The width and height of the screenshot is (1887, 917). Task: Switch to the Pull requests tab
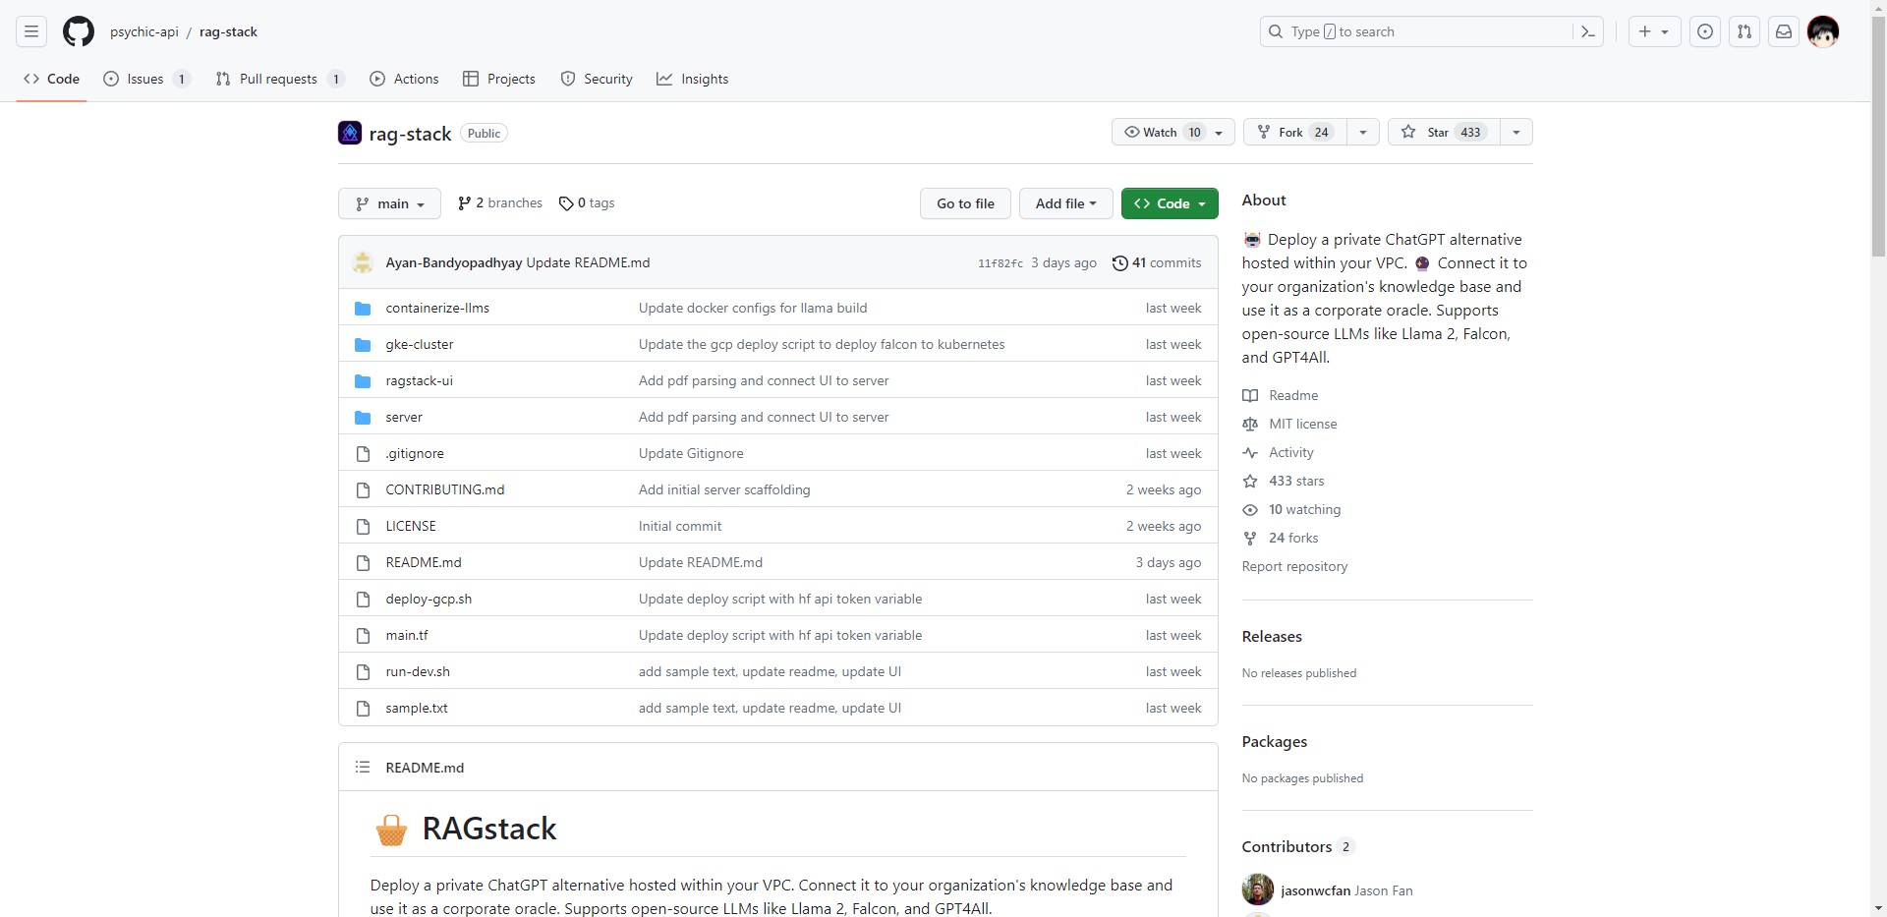coord(279,79)
